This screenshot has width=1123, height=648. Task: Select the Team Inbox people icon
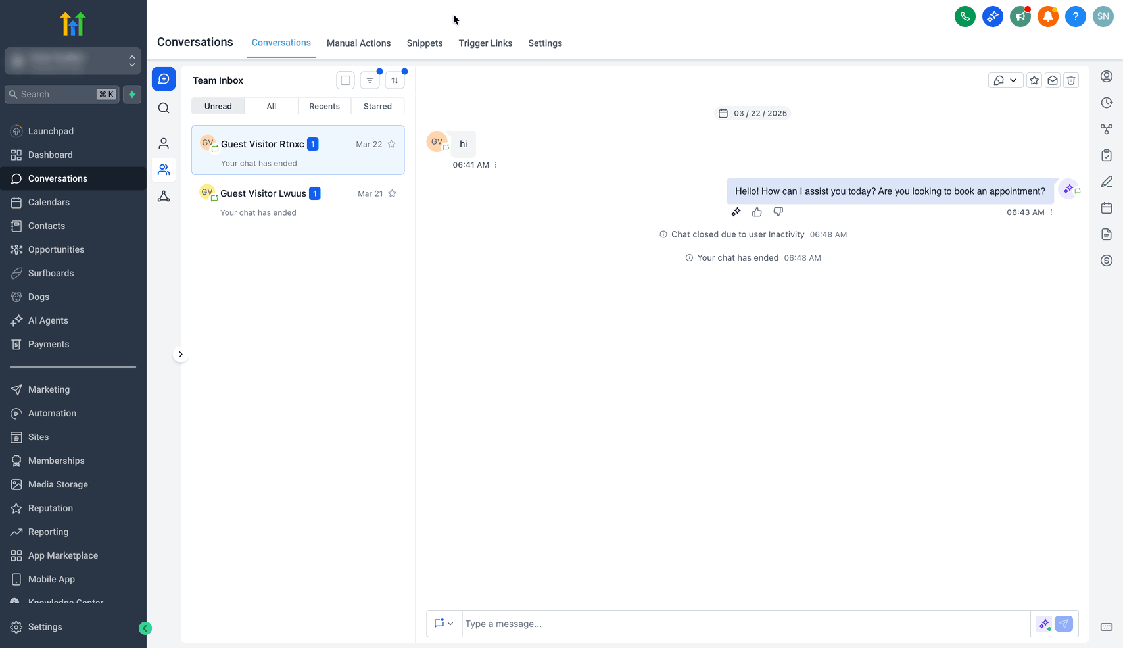(x=164, y=170)
